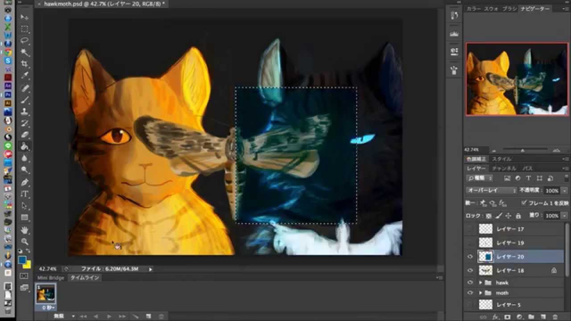571x321 pixels.
Task: Select the Lasso tool
Action: click(x=25, y=41)
